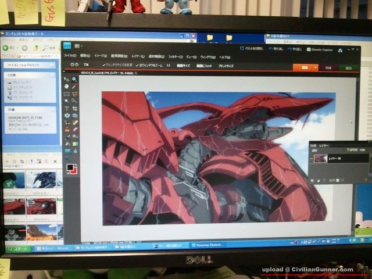This screenshot has width=372, height=279.
Task: Toggle the zoom all windows checkbox
Action: (136, 66)
